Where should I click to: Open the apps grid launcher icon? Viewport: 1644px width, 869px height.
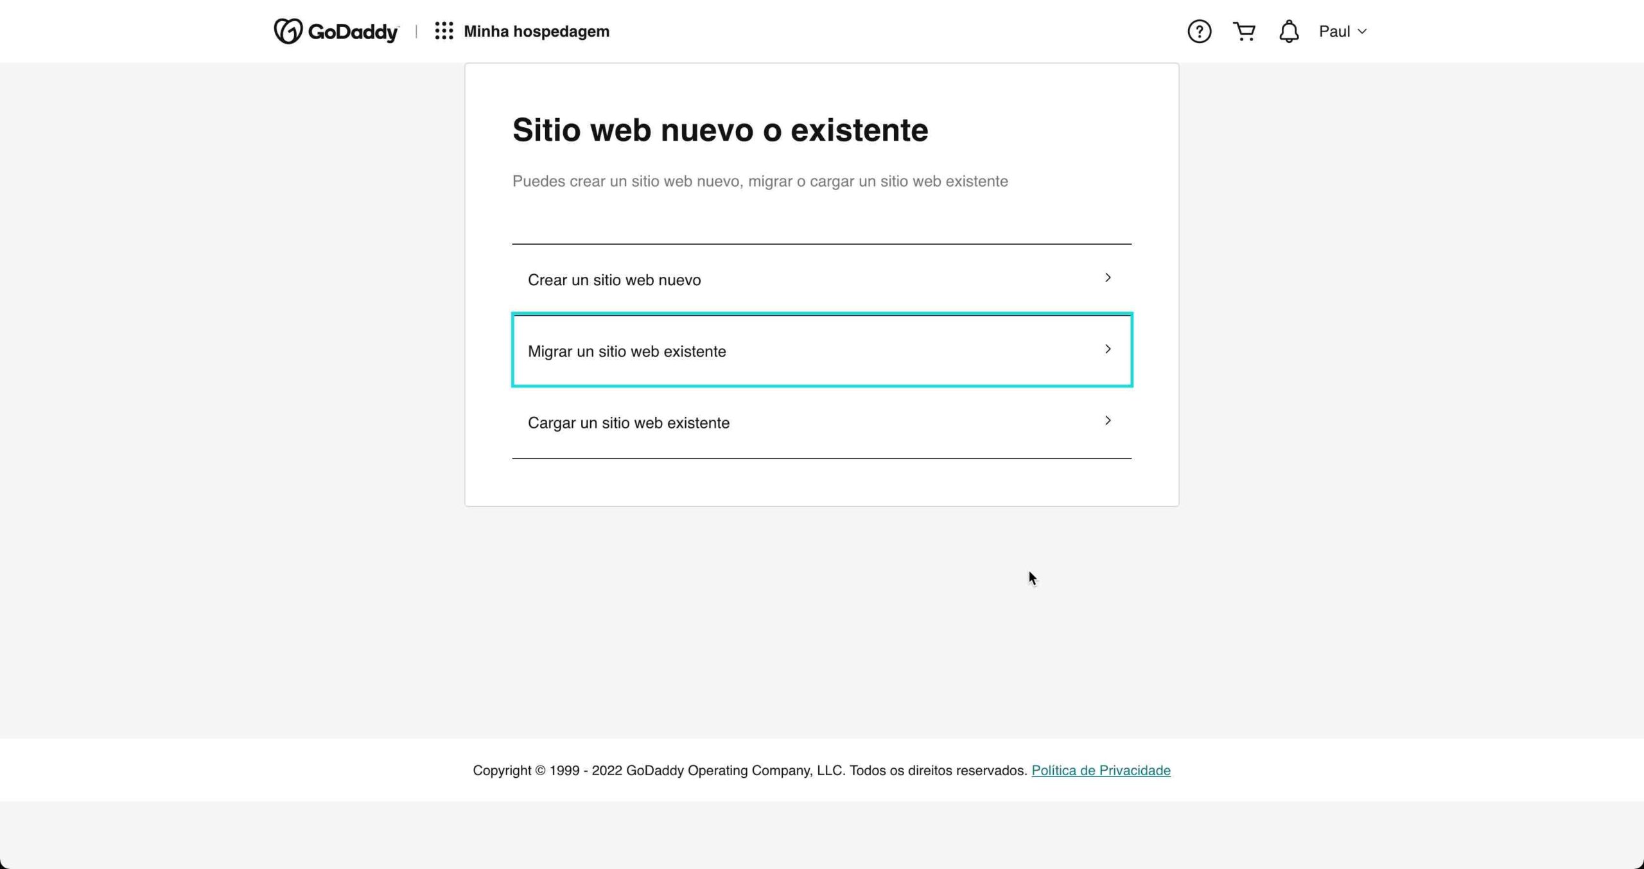444,31
